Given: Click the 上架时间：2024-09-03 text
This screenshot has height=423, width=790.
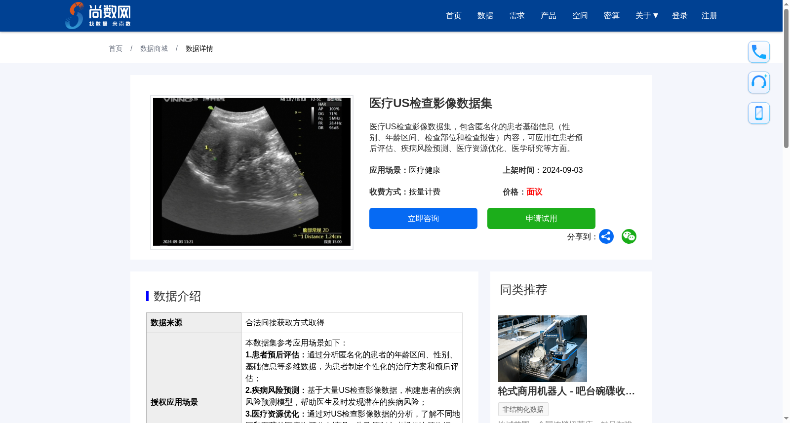Looking at the screenshot, I should coord(543,170).
